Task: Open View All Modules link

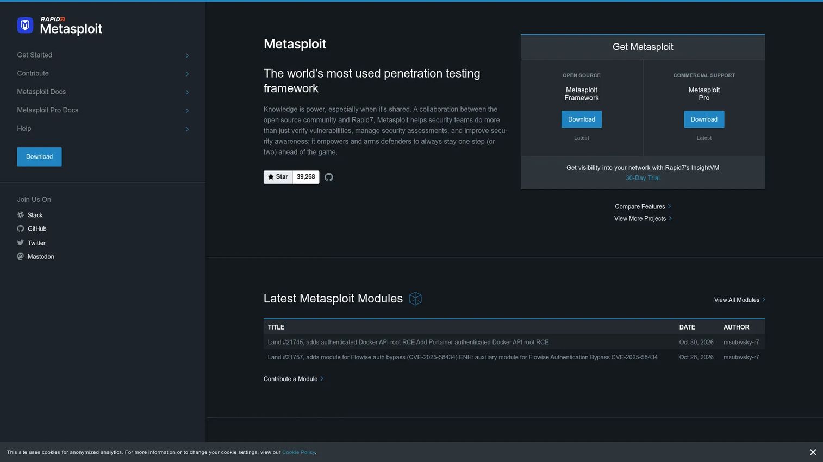Action: tap(740, 300)
